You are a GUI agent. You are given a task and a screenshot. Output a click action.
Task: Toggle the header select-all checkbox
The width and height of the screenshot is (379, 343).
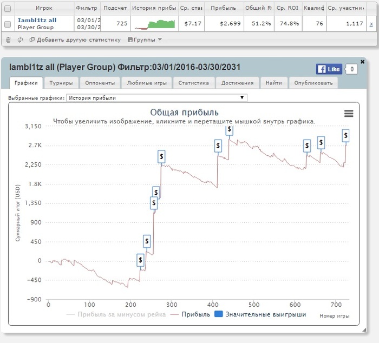point(8,9)
